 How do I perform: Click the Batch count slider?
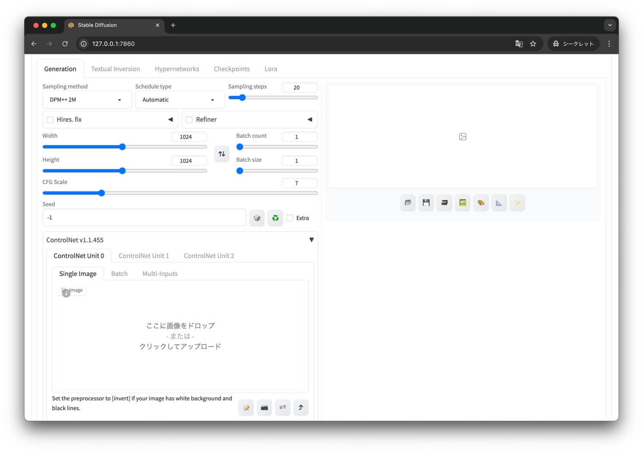tap(277, 147)
